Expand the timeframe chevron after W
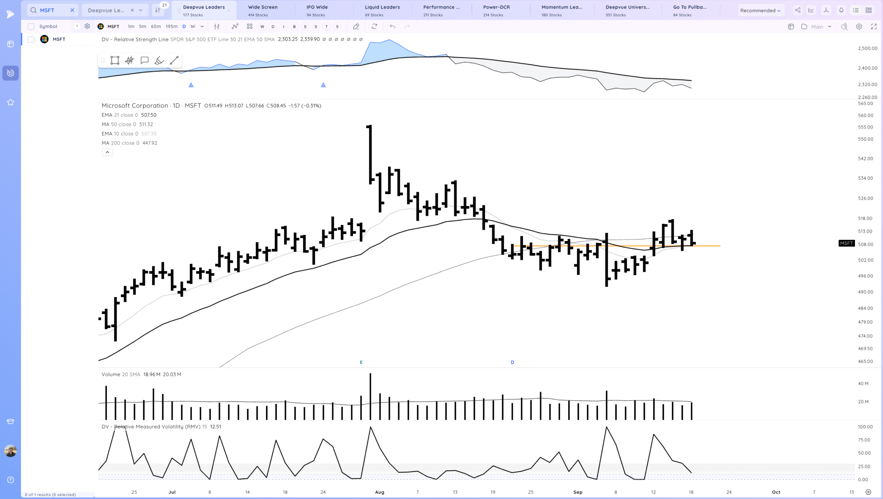This screenshot has width=883, height=499. (x=202, y=27)
